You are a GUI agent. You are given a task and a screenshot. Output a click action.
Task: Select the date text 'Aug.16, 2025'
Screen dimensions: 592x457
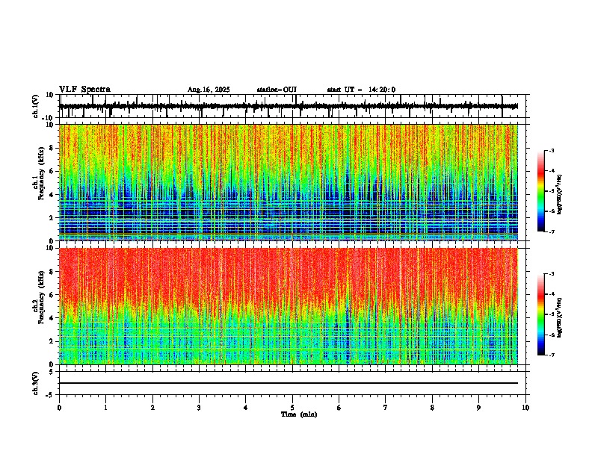[x=209, y=90]
